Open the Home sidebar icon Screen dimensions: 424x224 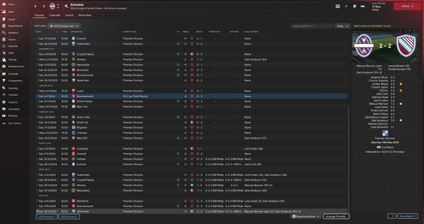tap(4, 4)
